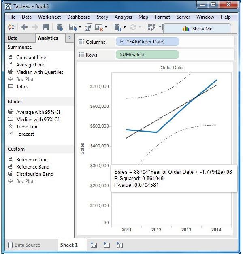Click the Swap rows and columns icon
This screenshot has height=254, width=243.
[151, 27]
